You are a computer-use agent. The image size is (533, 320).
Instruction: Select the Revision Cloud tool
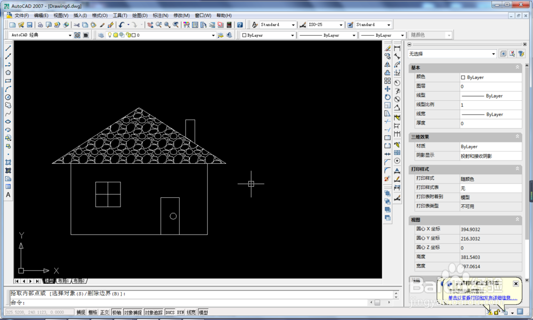pos(8,106)
